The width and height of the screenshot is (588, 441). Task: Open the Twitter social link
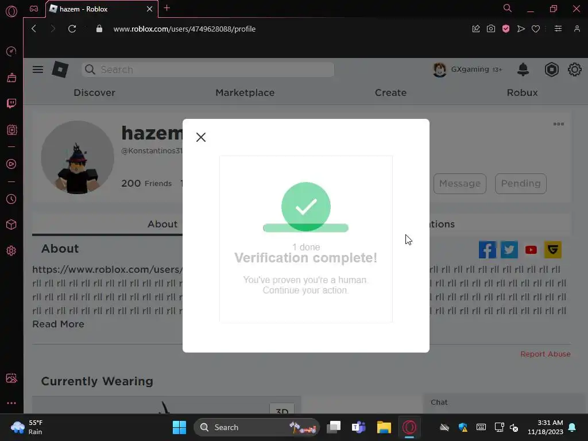point(509,250)
